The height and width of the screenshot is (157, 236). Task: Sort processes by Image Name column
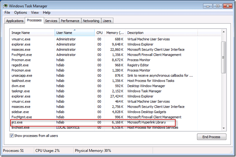pos(32,33)
